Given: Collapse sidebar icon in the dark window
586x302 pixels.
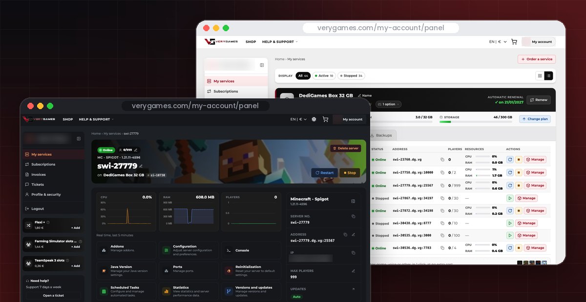Looking at the screenshot, I should [x=79, y=138].
